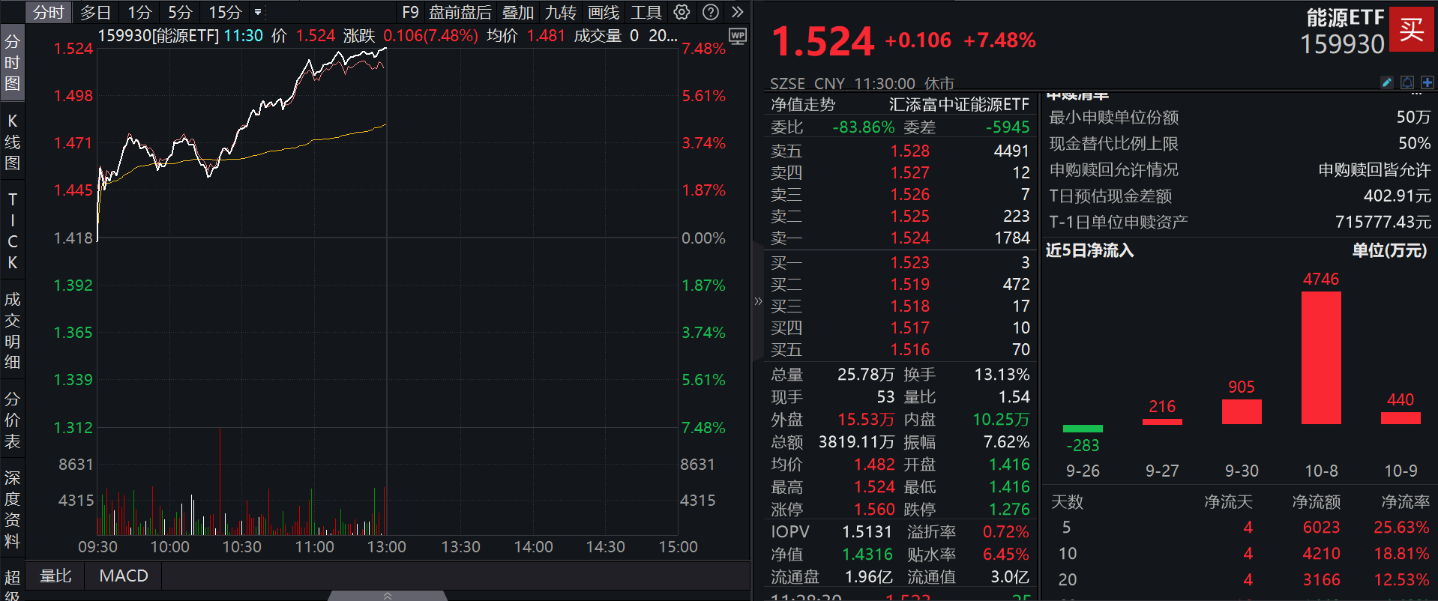Click the 9-27 inflow bar labeled 216
The image size is (1438, 601).
[1162, 422]
